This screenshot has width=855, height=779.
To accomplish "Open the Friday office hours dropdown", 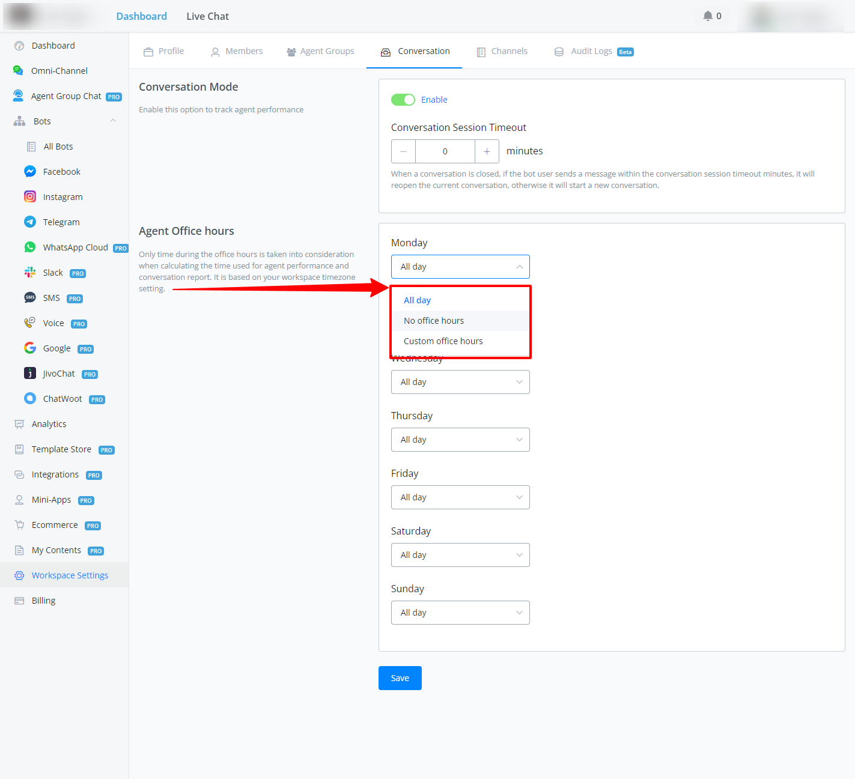I will pyautogui.click(x=460, y=497).
